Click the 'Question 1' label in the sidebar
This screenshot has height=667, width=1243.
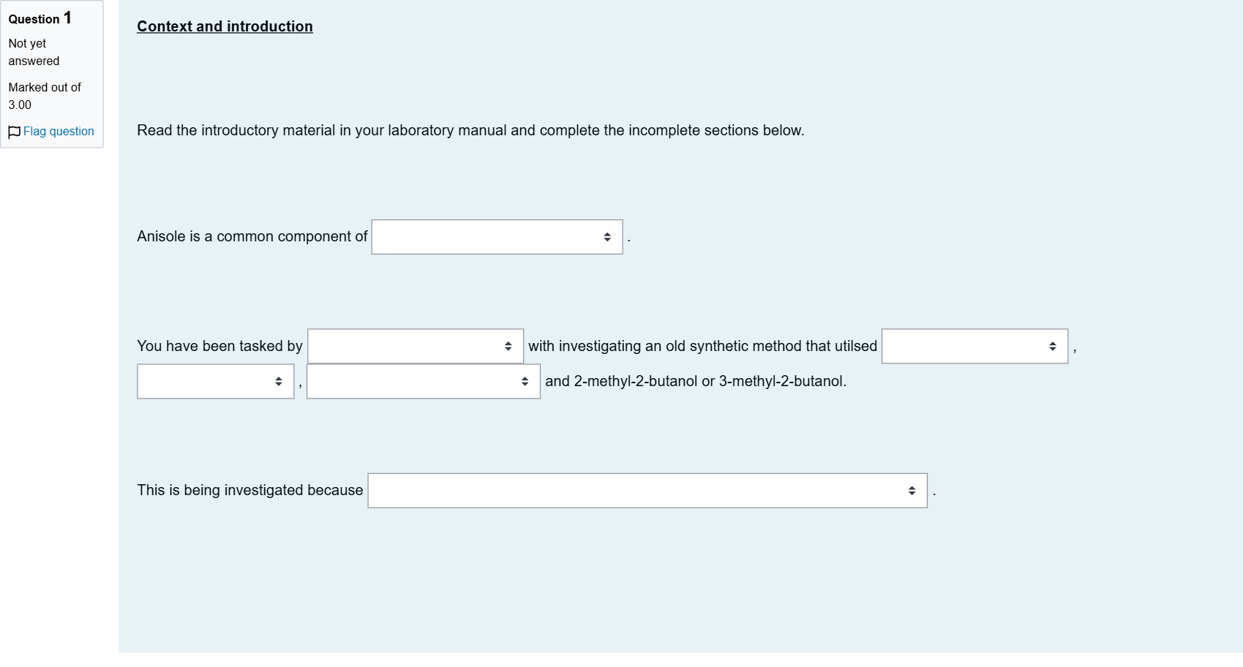point(40,18)
